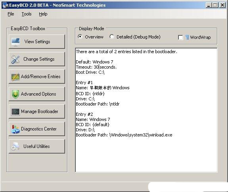Click the wrench and screwdriver Change Settings icon
Viewport: 228px width, 192px height.
click(x=15, y=60)
